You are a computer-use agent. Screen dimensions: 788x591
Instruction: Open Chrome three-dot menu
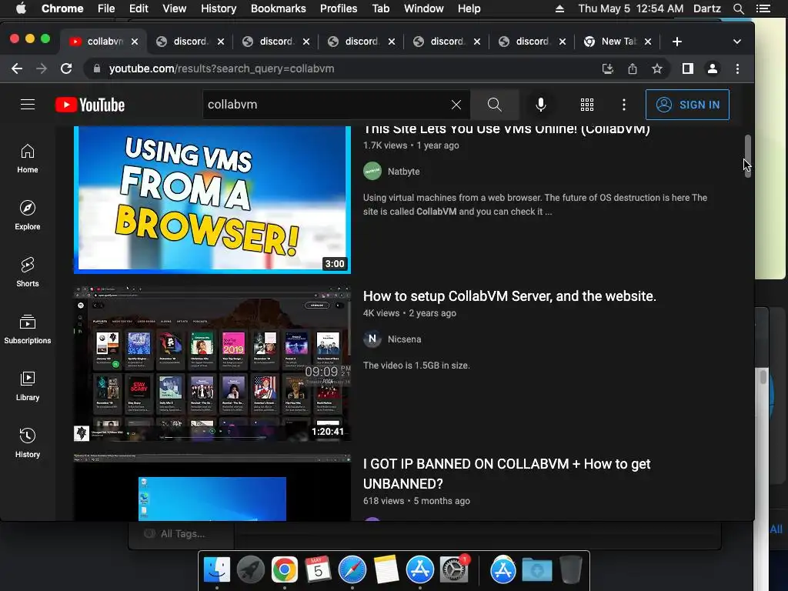coord(737,68)
